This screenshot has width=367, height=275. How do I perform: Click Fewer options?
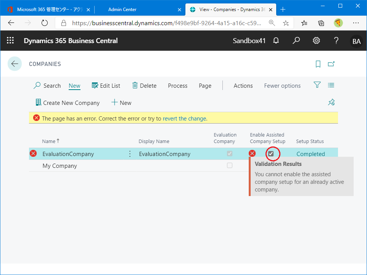282,86
